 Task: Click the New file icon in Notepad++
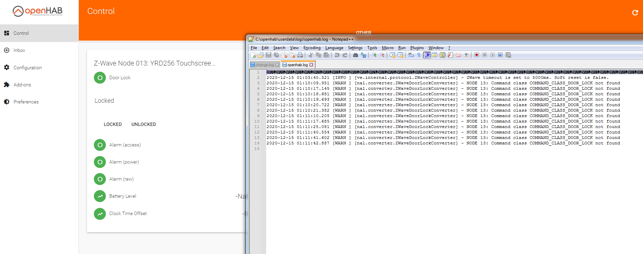click(253, 55)
